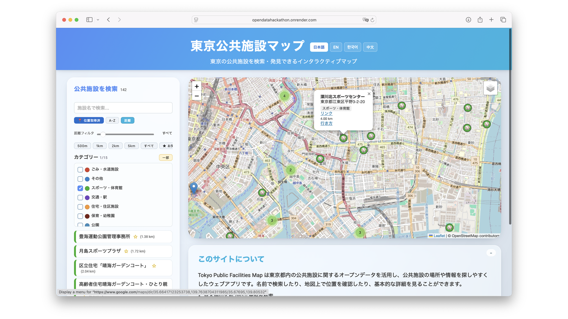Click the cluster marker labeled 2
The height and width of the screenshot is (319, 568).
[290, 170]
